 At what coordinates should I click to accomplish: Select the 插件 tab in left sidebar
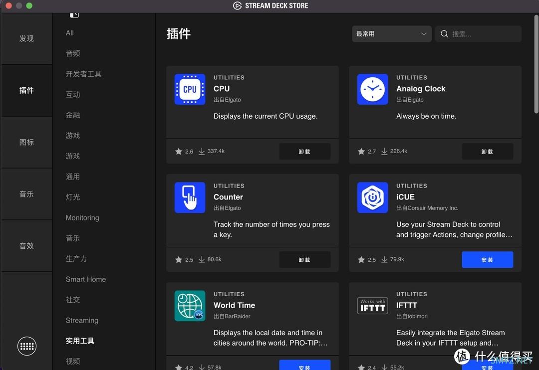(x=27, y=90)
